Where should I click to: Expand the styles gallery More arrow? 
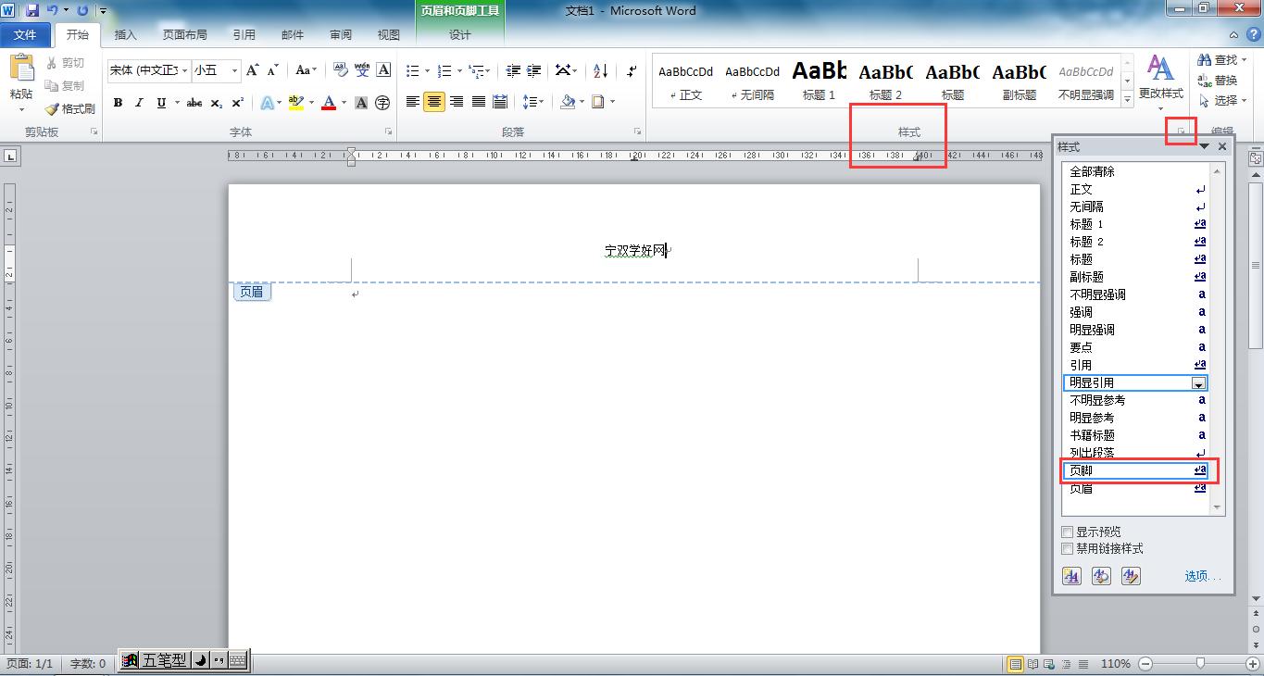point(1127,99)
